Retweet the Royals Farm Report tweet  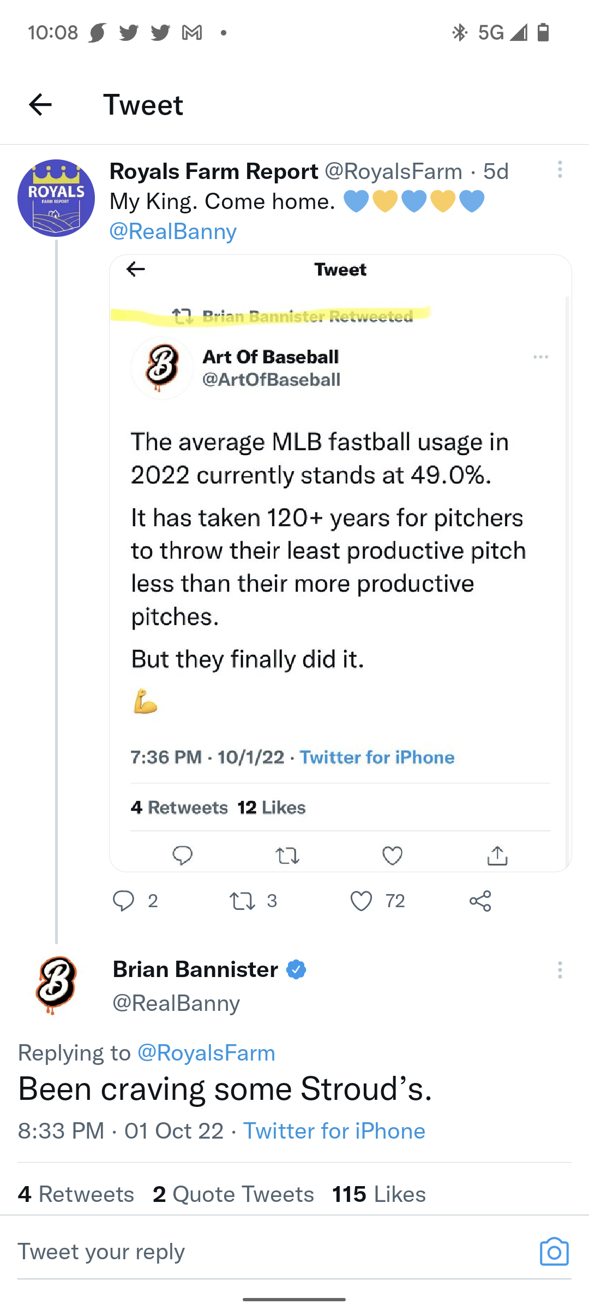tap(243, 901)
